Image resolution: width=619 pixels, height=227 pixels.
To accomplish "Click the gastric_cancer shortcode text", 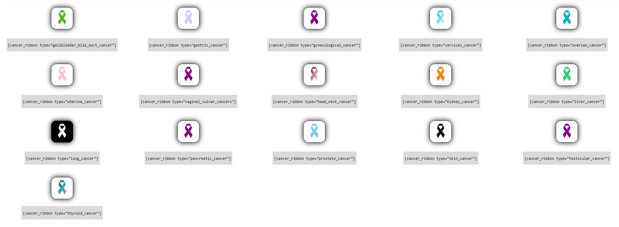I will [x=188, y=45].
